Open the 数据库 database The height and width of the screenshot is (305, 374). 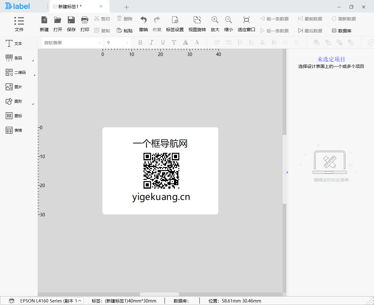coord(342,30)
